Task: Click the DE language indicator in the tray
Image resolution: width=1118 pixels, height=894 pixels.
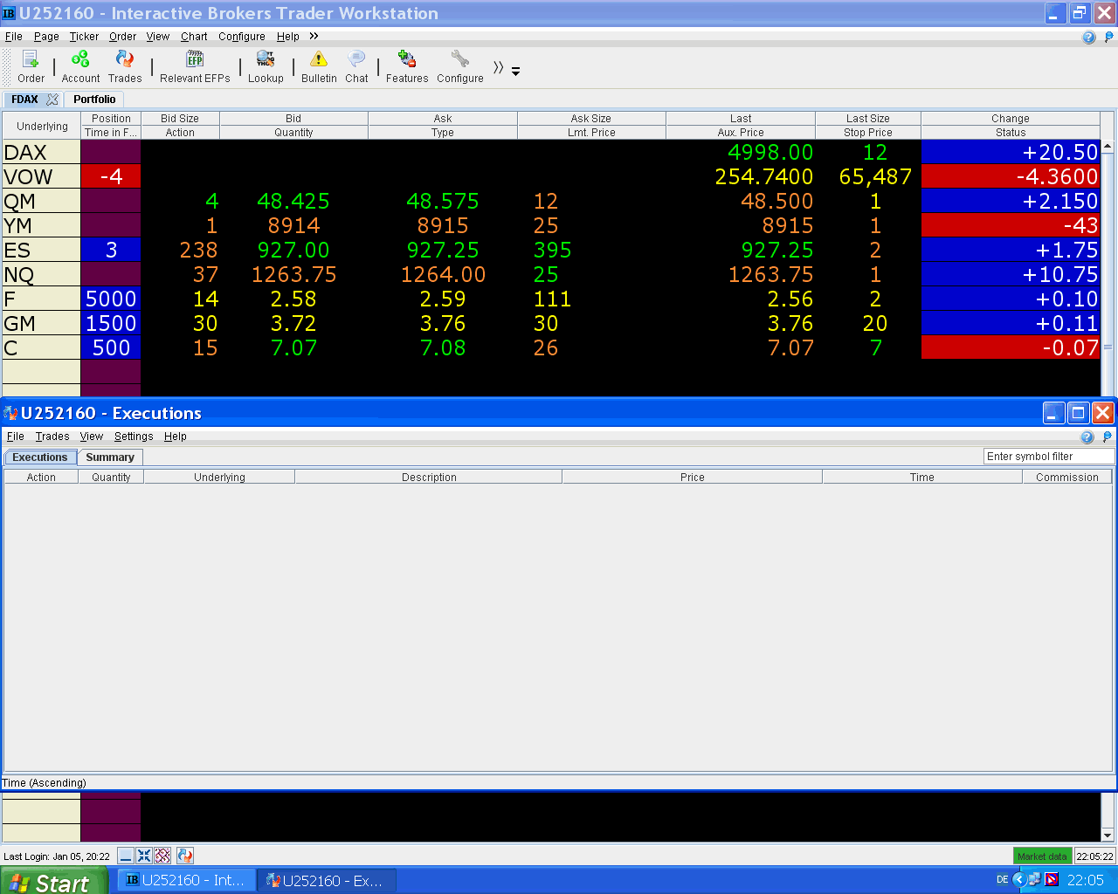Action: pos(1002,880)
